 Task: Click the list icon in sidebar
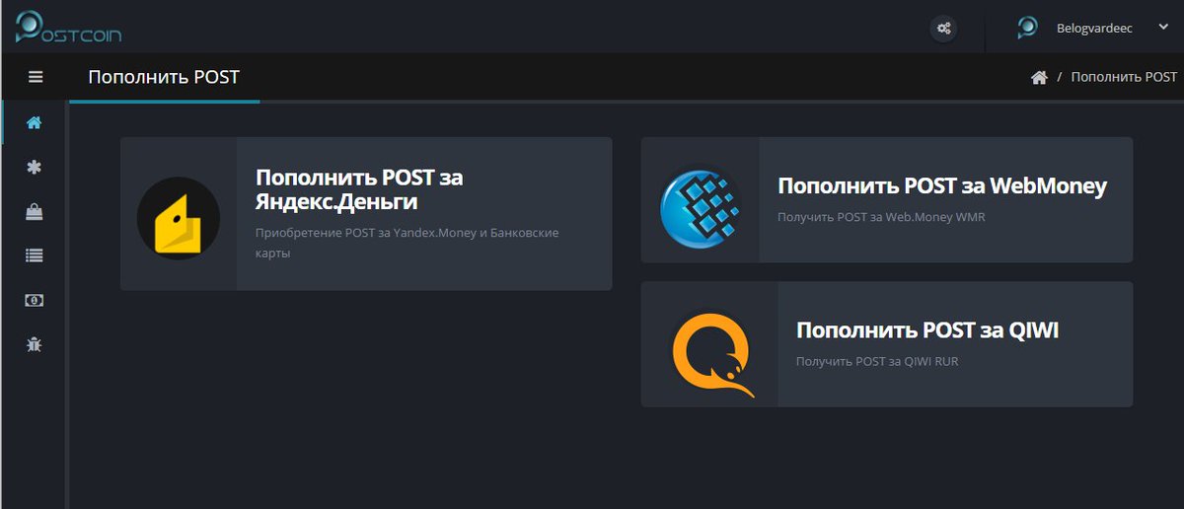[35, 255]
